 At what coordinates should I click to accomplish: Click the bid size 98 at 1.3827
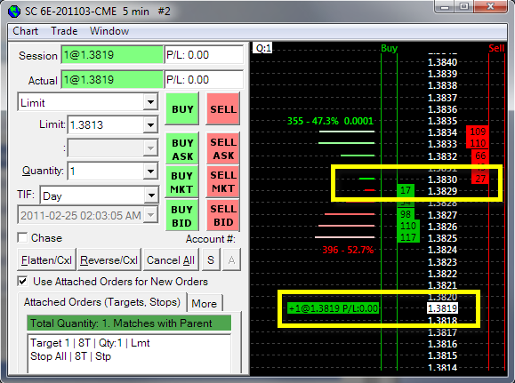click(406, 214)
